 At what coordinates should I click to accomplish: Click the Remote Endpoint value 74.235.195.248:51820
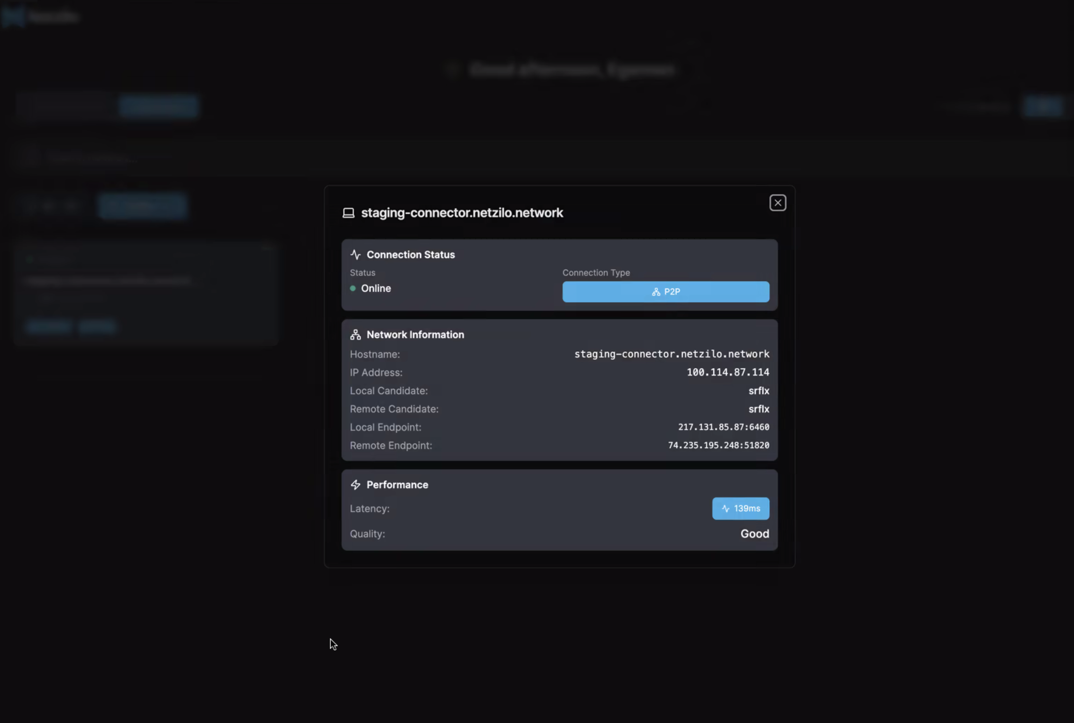pyautogui.click(x=718, y=445)
